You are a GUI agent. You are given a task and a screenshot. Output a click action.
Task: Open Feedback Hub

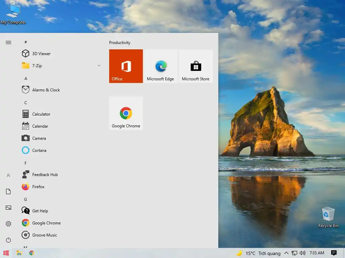(61, 174)
